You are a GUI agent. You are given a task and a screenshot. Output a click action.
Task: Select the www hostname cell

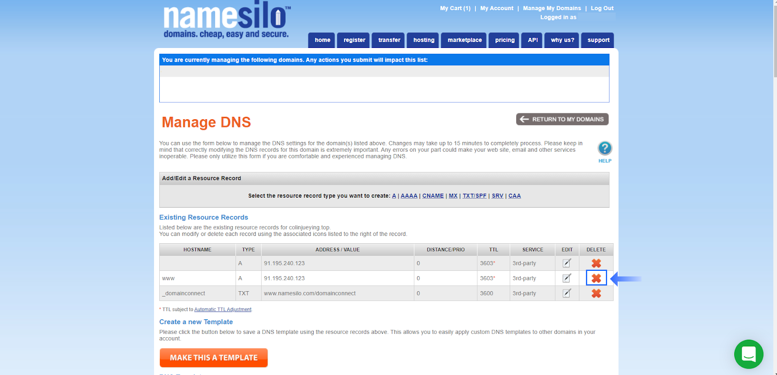click(197, 278)
